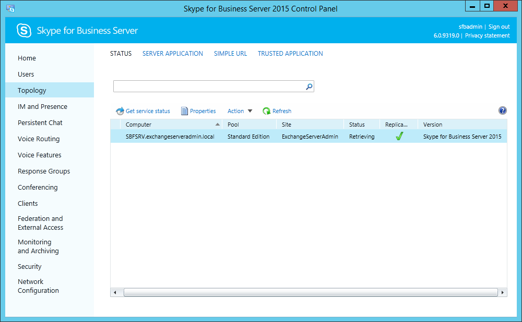This screenshot has height=322, width=522.
Task: Open the Privacy statement link
Action: pyautogui.click(x=488, y=35)
